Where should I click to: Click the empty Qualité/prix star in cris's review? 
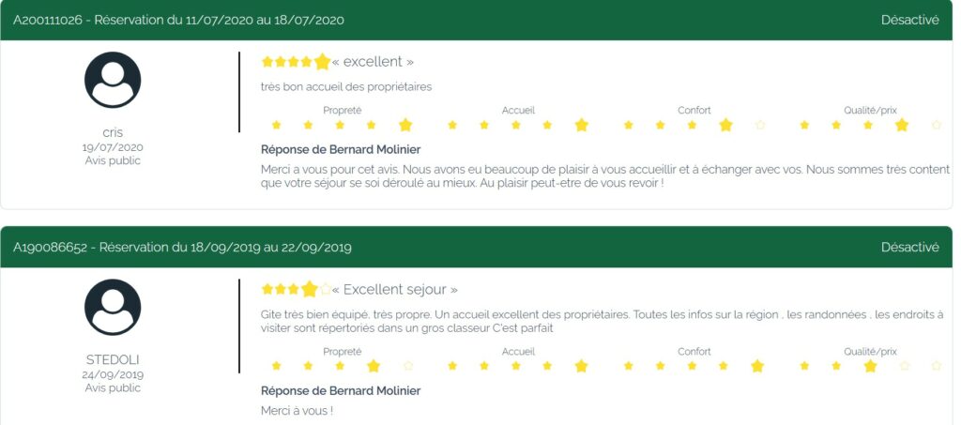(936, 125)
